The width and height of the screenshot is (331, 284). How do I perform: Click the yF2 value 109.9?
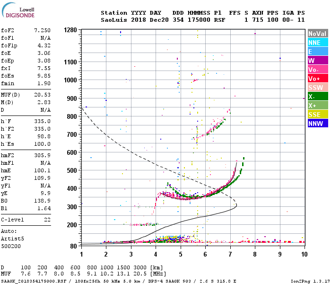tap(42, 178)
